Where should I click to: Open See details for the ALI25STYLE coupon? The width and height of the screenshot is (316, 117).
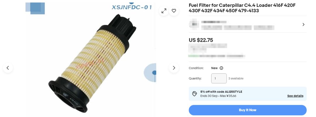(x=295, y=96)
